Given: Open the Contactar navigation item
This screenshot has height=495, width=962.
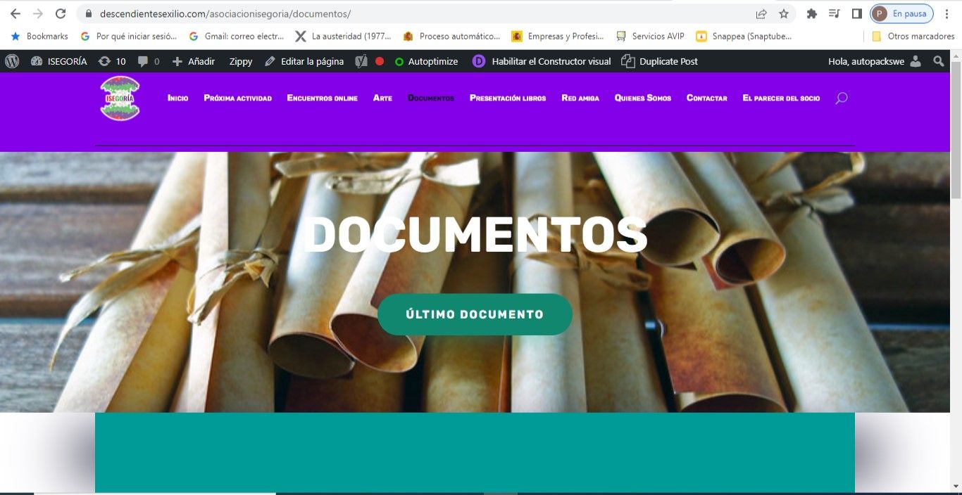Looking at the screenshot, I should 707,98.
